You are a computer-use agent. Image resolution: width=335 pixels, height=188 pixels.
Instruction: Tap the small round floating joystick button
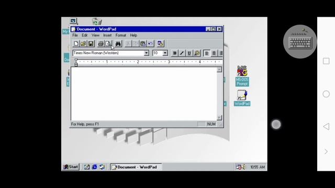(276, 124)
